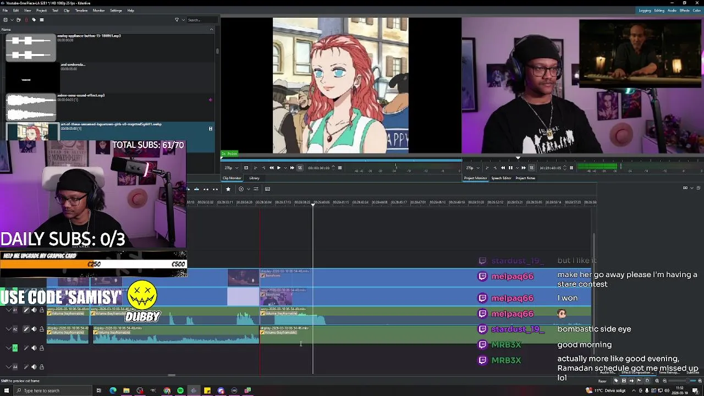Mute audio track A3

(x=34, y=348)
